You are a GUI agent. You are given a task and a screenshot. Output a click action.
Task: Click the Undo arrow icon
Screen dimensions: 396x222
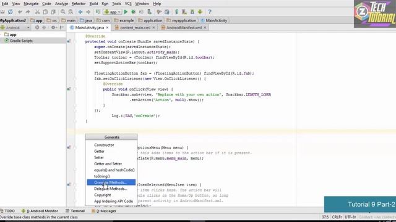coord(20,12)
